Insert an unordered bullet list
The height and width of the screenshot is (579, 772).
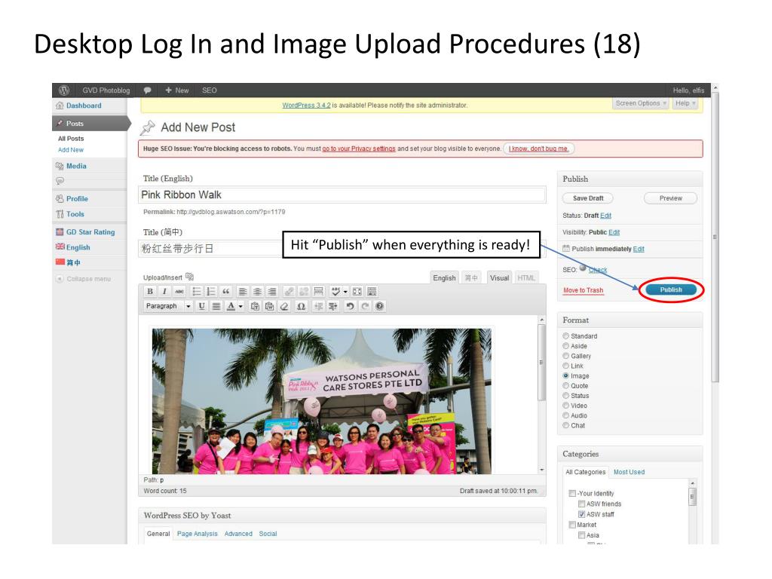click(x=197, y=292)
